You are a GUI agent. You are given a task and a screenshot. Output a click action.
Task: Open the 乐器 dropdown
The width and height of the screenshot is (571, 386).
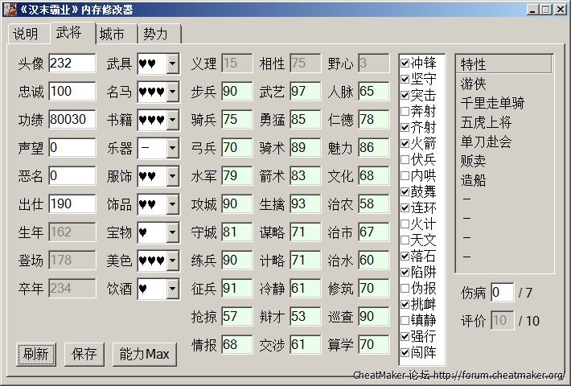click(x=173, y=148)
